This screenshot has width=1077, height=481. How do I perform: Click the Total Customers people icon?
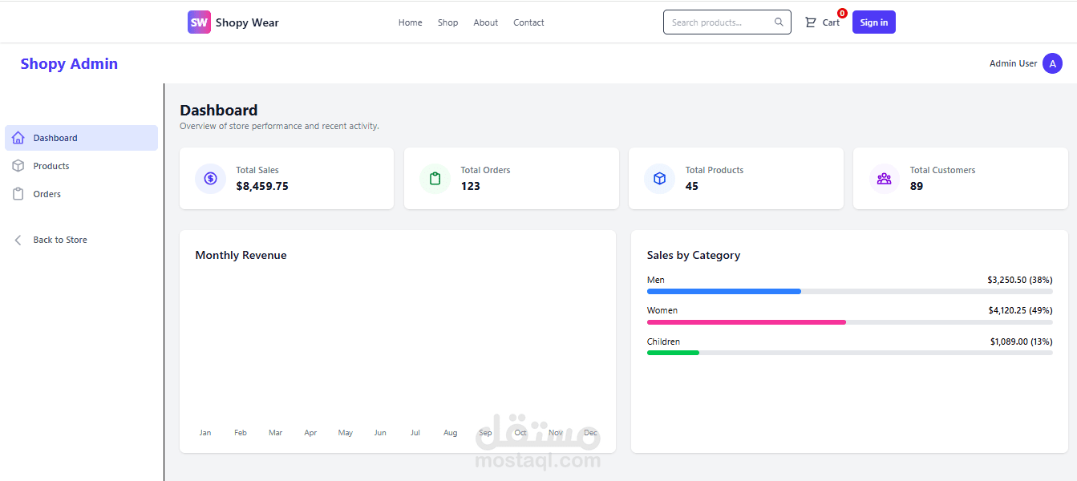pyautogui.click(x=884, y=178)
